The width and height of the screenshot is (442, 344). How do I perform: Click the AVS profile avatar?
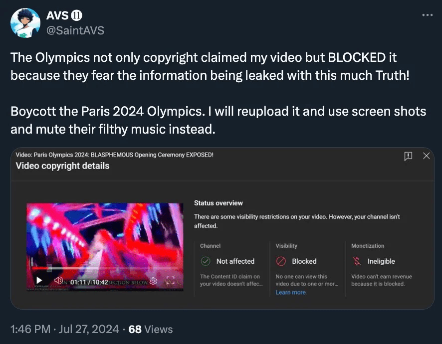click(x=25, y=23)
